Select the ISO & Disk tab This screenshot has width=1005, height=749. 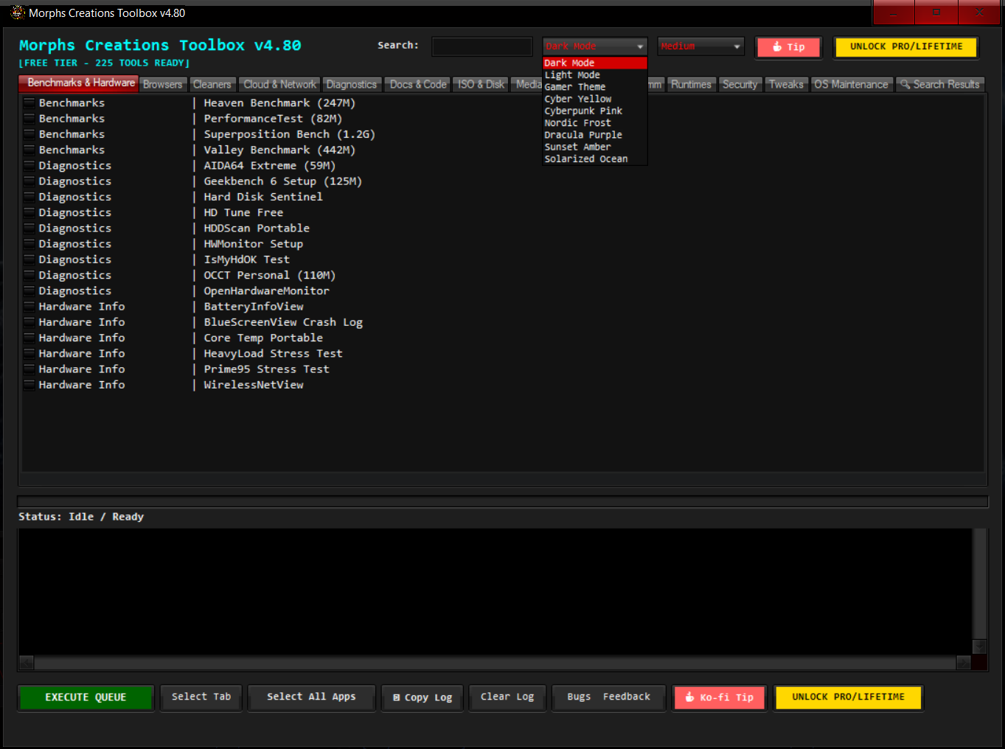click(x=481, y=85)
